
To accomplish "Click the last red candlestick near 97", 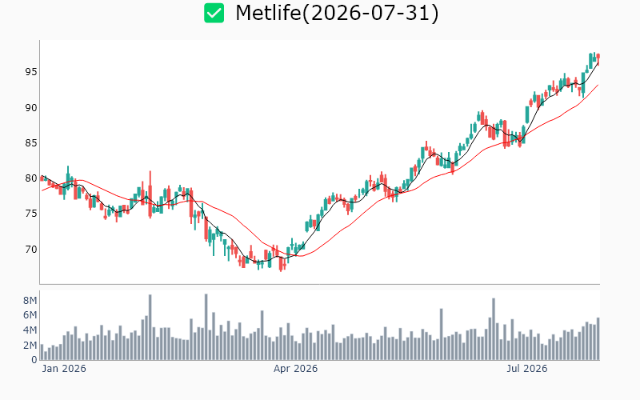I will (x=598, y=58).
